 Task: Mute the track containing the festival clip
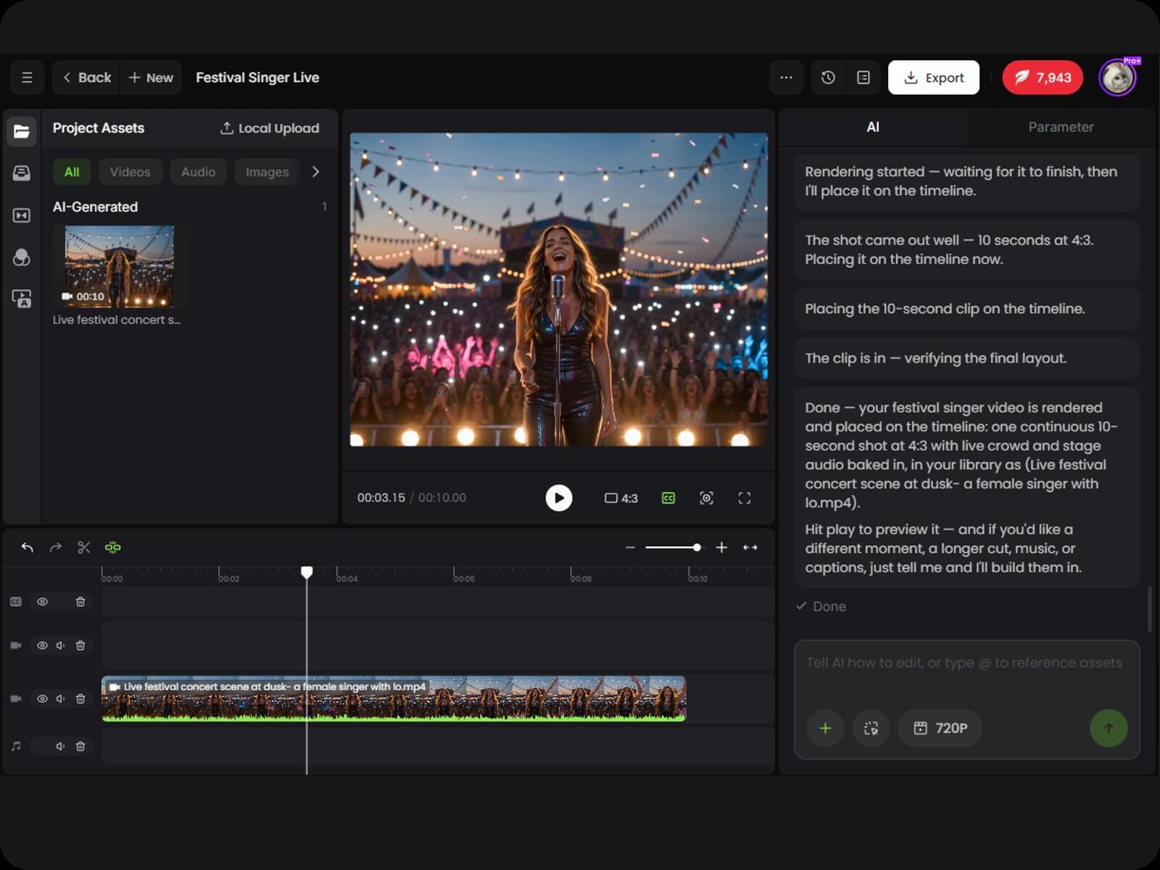[x=61, y=699]
